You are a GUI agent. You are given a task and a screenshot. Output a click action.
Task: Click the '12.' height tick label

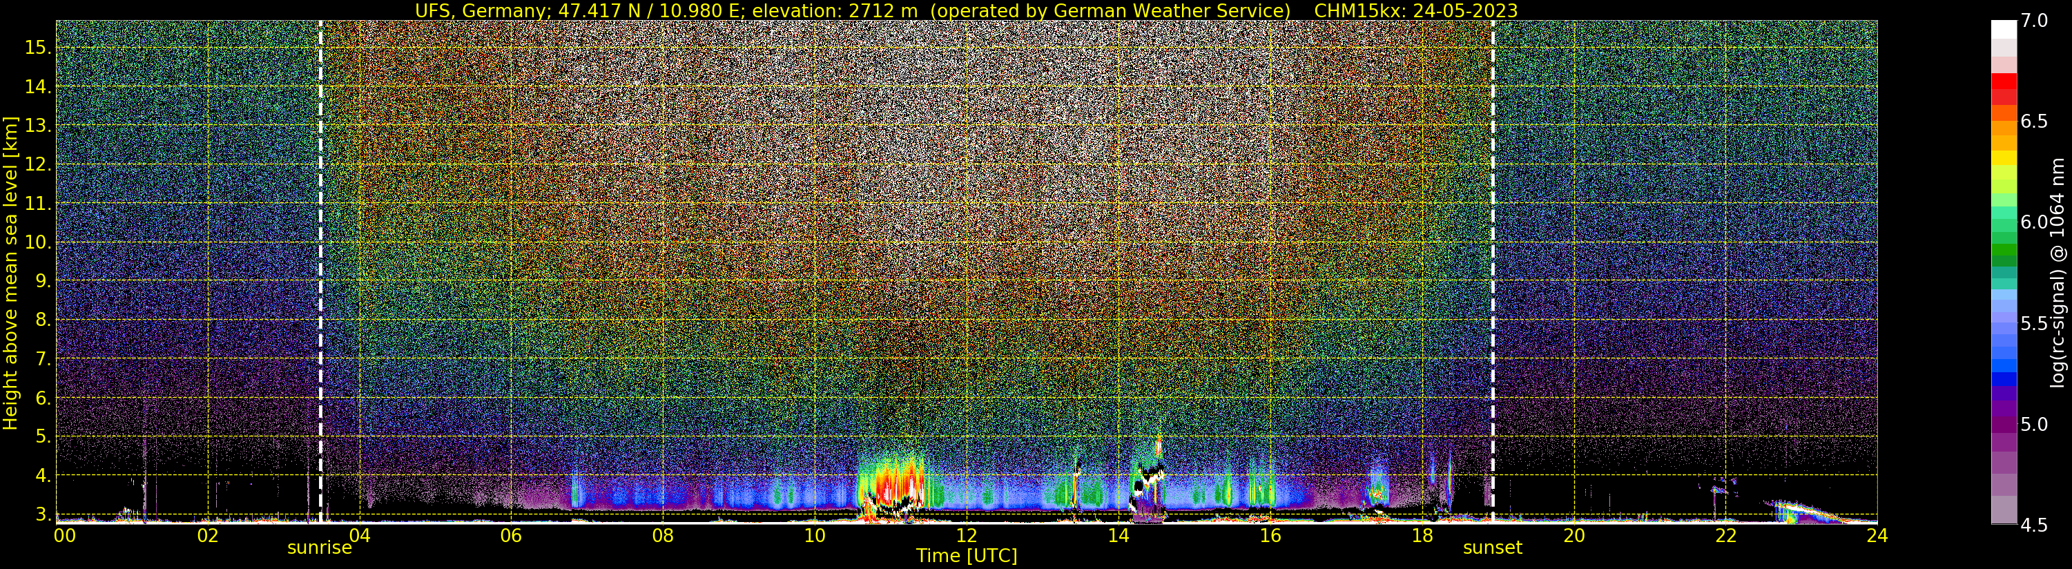38,164
